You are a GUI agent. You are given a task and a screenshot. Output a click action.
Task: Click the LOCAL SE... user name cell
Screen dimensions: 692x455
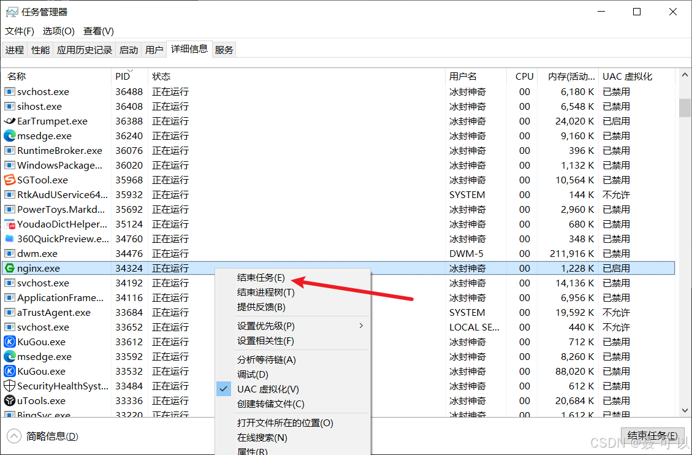pyautogui.click(x=474, y=327)
